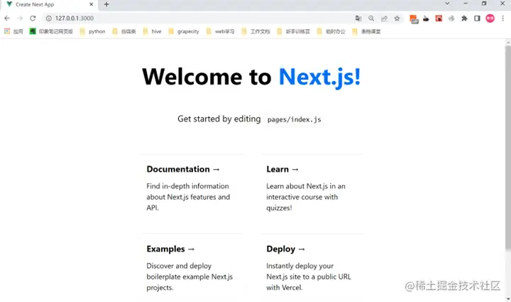Viewport: 511px width, 302px height.
Task: Open the Chrome three-dot menu
Action: coord(503,18)
